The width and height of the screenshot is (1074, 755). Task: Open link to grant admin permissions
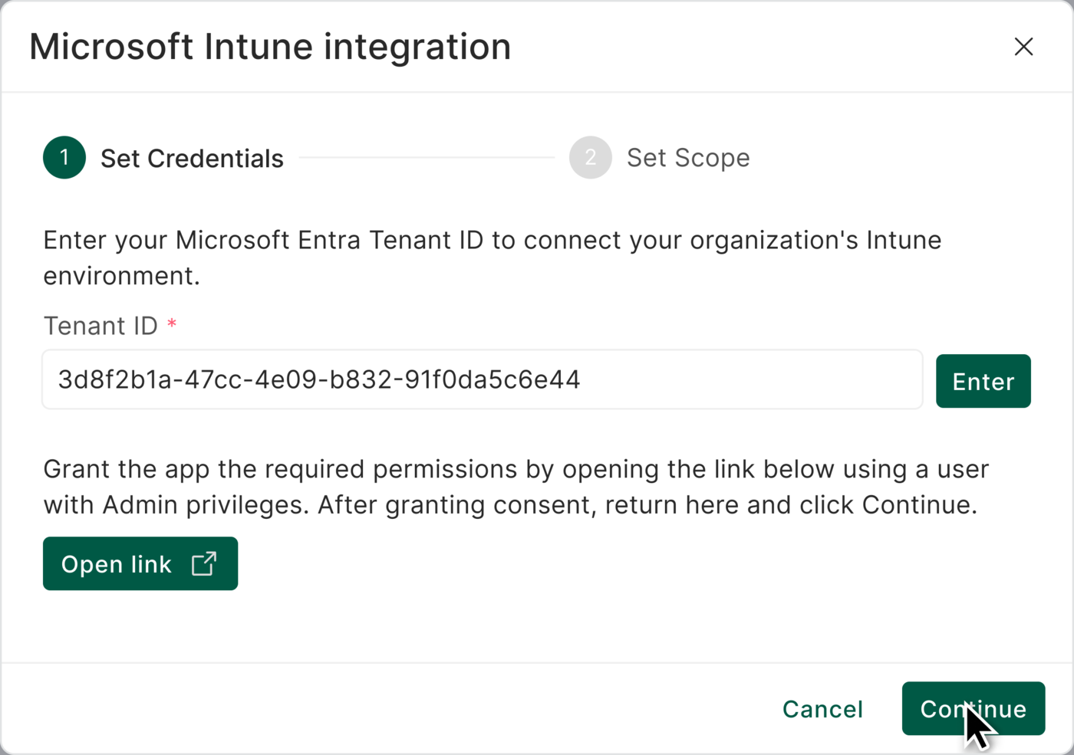click(140, 563)
